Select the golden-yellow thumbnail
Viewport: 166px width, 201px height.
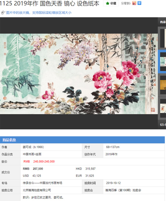(163, 85)
